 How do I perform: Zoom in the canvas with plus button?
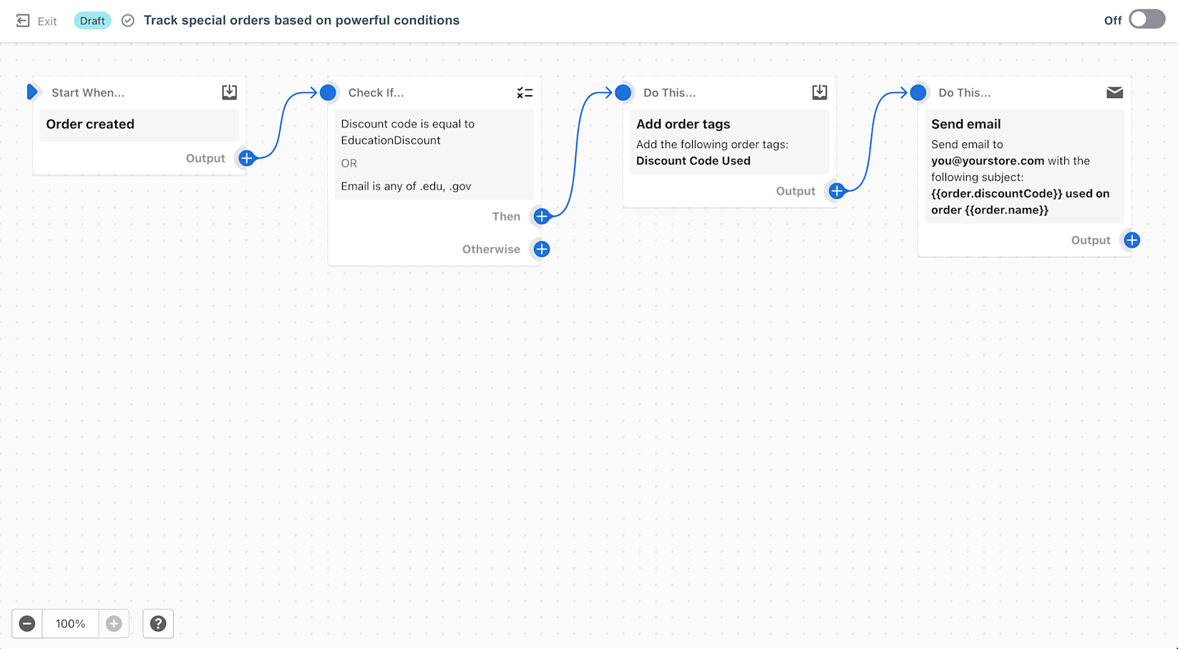click(114, 624)
